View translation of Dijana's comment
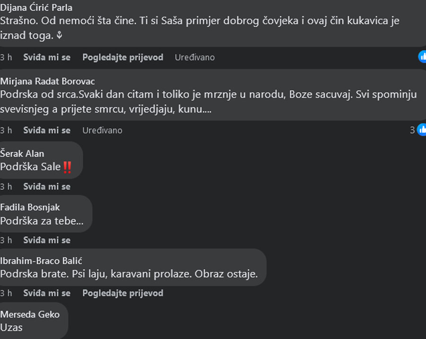Viewport: 426px width, 339px height. click(x=123, y=57)
